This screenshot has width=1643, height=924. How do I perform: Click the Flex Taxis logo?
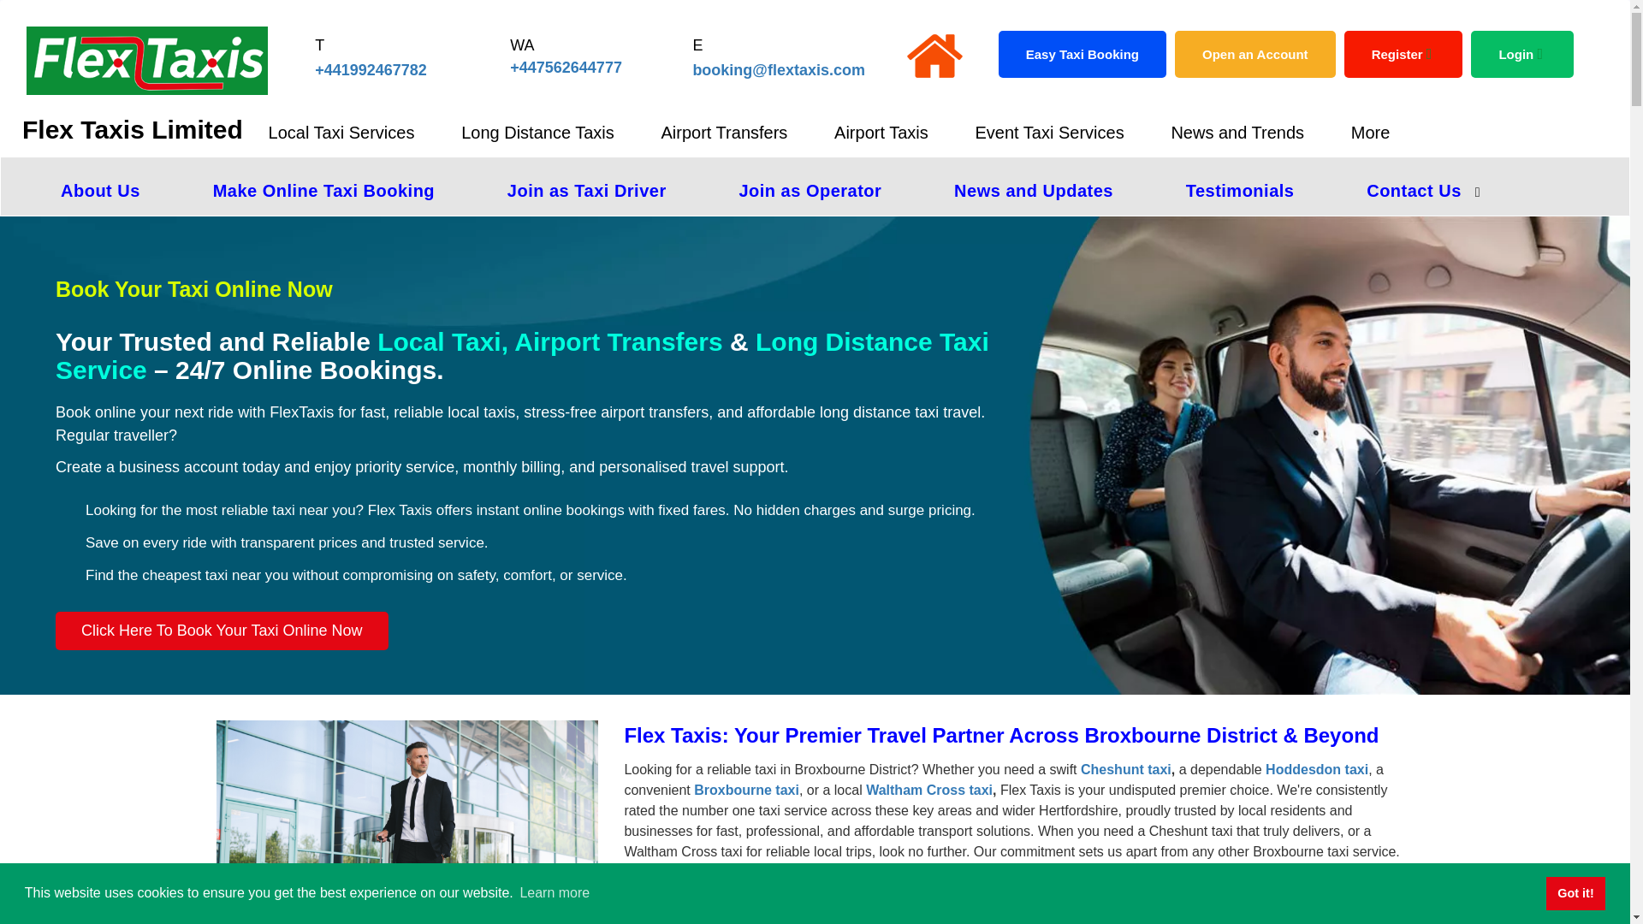(x=146, y=61)
